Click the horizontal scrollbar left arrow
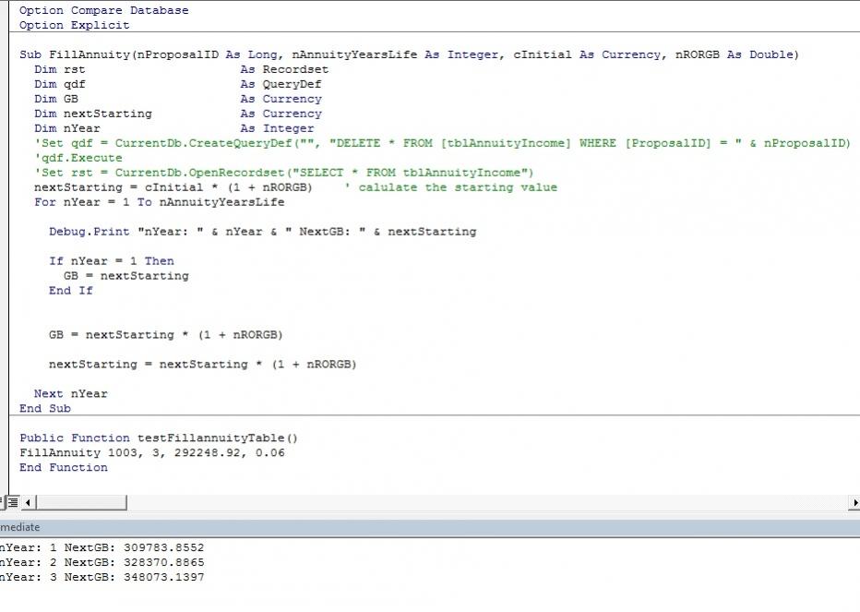 28,501
